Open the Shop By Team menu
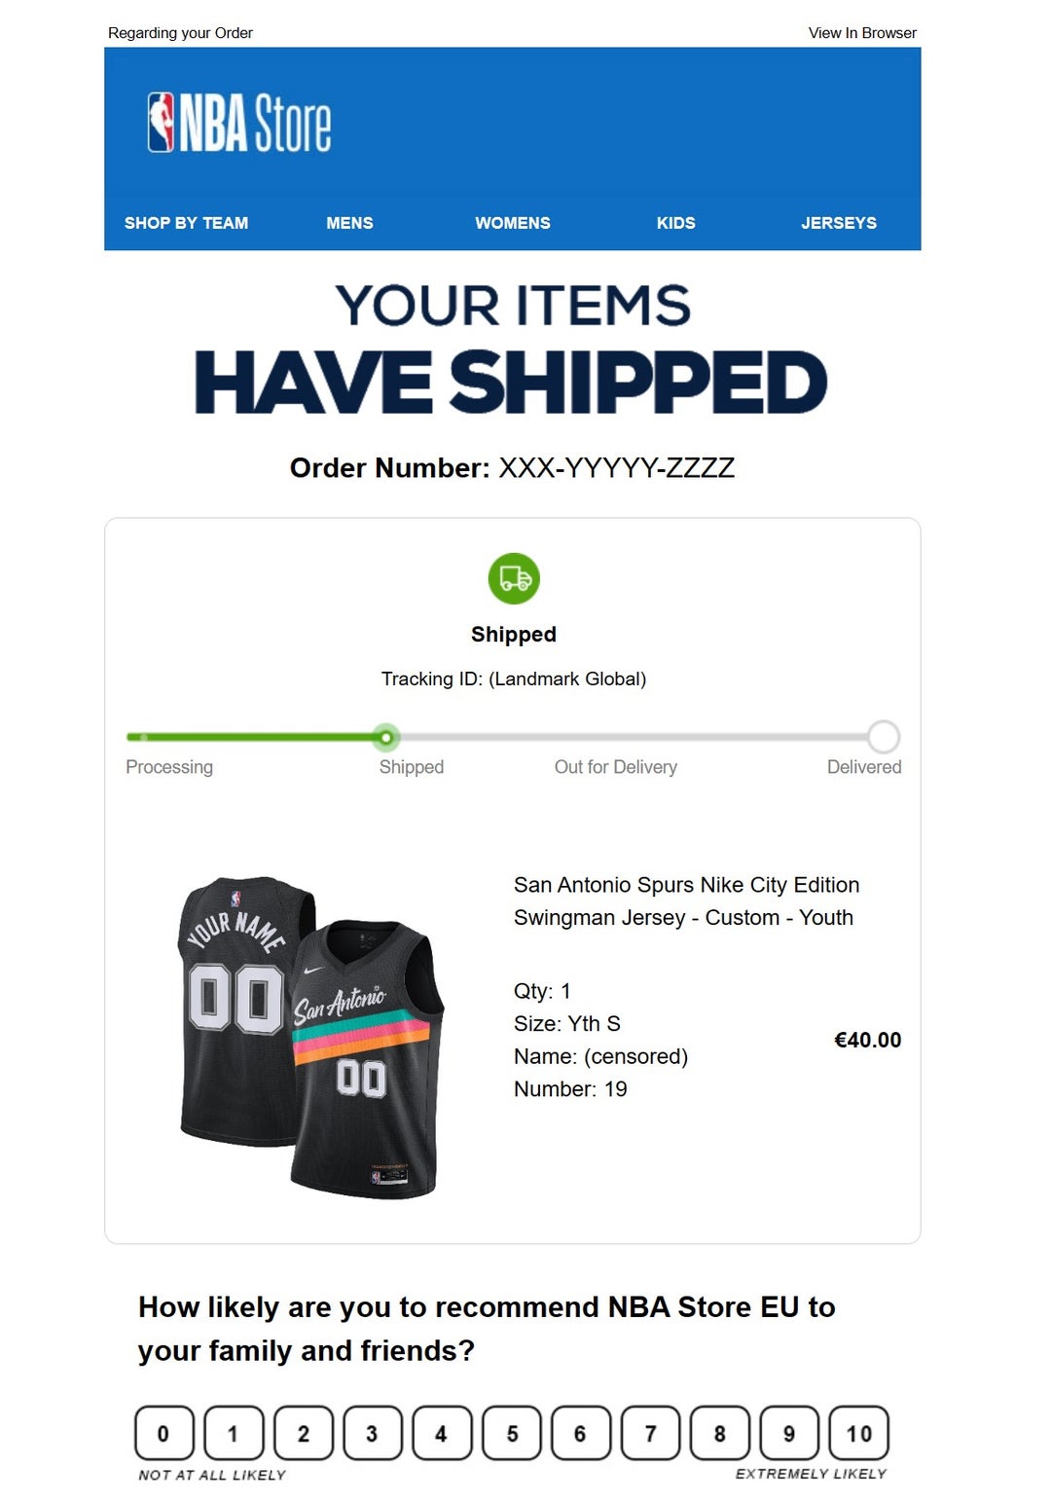Screen dimensions: 1051x1504 coord(186,223)
